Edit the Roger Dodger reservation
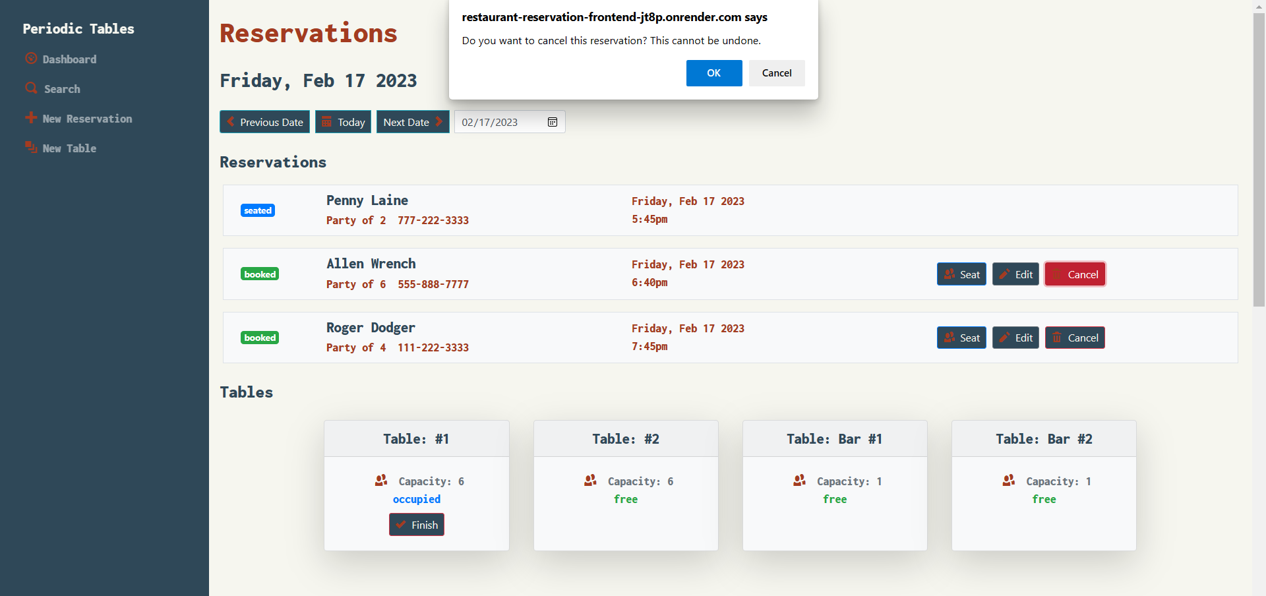 (1015, 338)
